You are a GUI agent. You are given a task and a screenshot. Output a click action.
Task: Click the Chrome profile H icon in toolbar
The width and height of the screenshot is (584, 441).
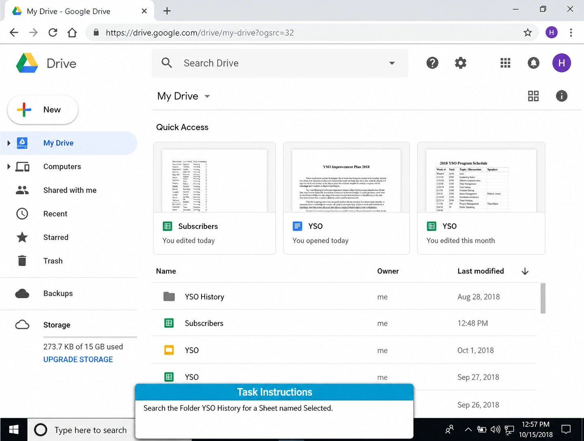[552, 32]
